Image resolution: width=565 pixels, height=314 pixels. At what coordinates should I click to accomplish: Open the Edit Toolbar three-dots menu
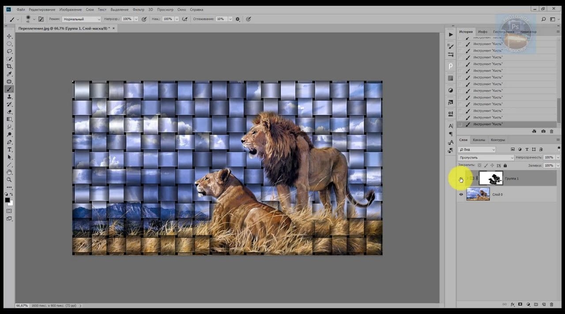pyautogui.click(x=9, y=187)
